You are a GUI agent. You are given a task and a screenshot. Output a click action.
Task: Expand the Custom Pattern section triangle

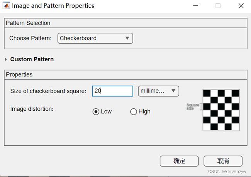pos(6,59)
